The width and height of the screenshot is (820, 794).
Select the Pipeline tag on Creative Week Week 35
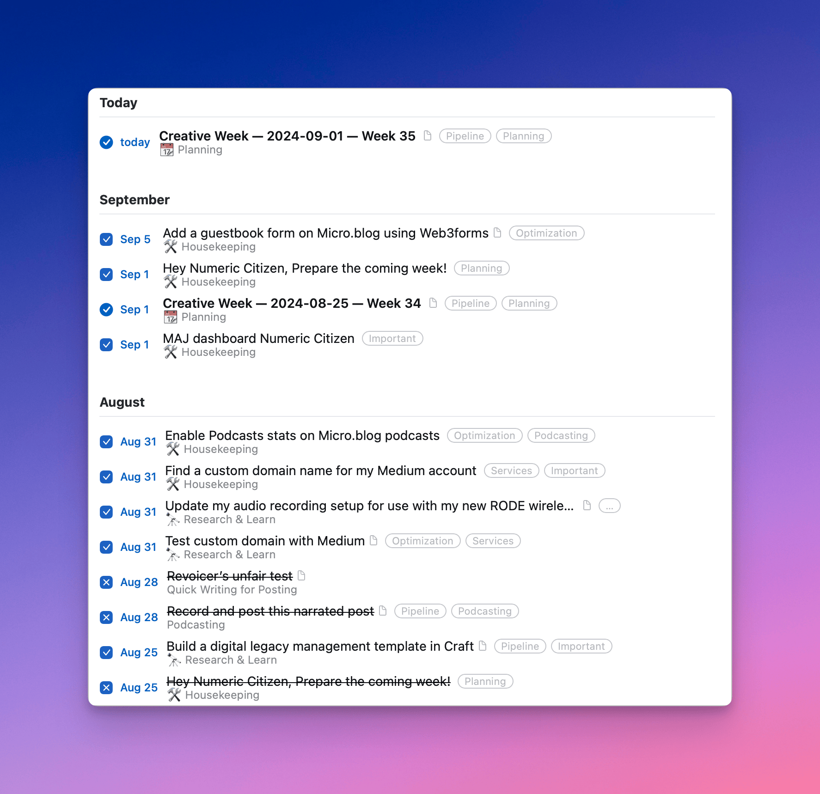[465, 136]
